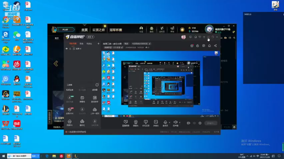Select the second scene tab in streaming app
Screen dimensions: 284x159
(82, 43)
